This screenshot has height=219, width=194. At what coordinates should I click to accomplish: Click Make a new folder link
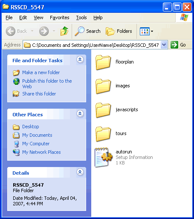click(41, 72)
